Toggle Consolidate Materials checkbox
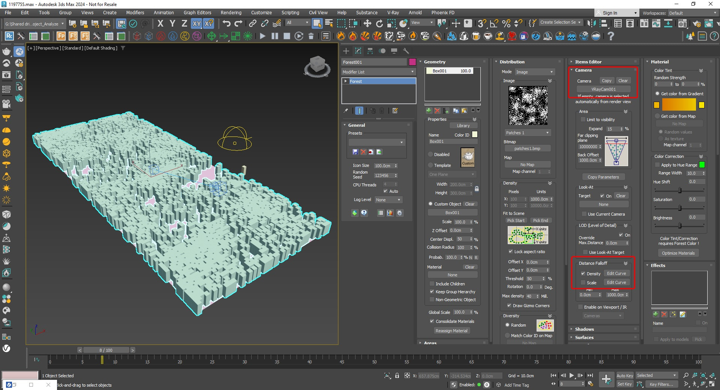 [432, 321]
